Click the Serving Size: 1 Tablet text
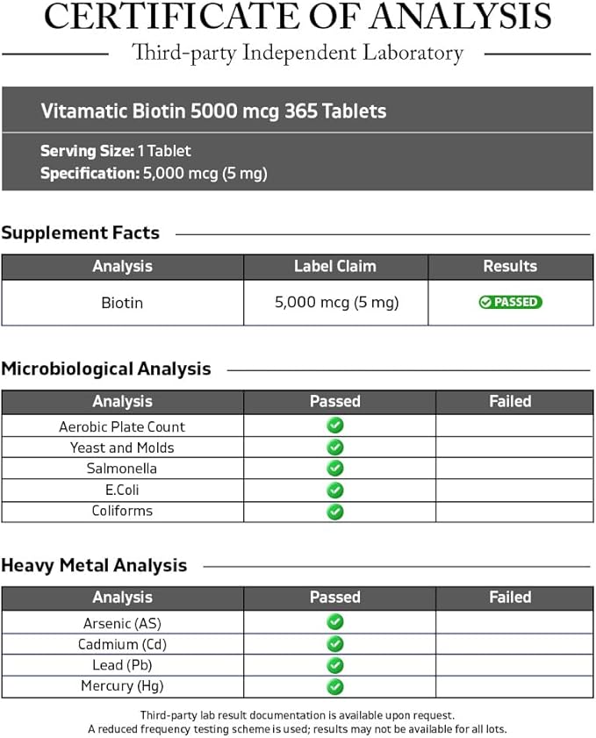The width and height of the screenshot is (596, 738). 116,151
